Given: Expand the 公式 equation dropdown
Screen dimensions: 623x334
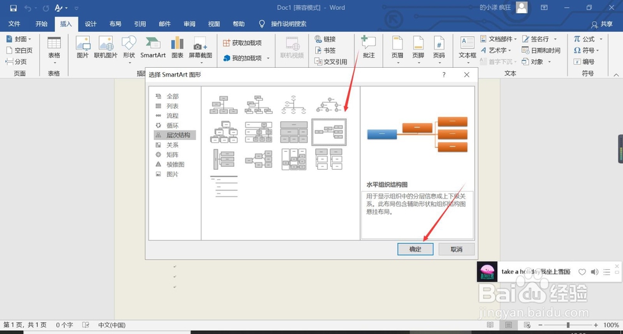Looking at the screenshot, I should pyautogui.click(x=601, y=39).
